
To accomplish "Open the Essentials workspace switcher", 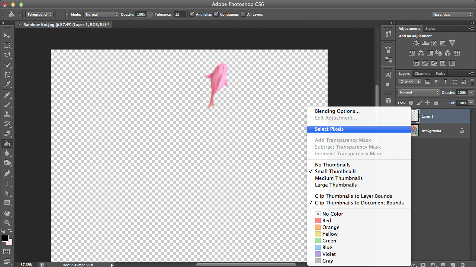I will coord(452,14).
